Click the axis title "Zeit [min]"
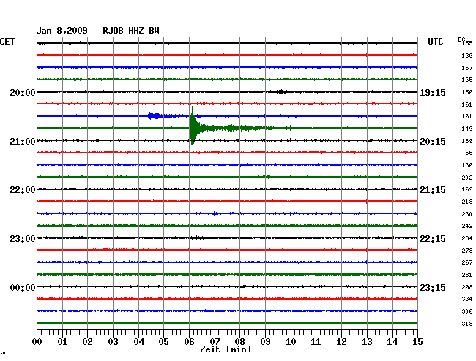 [226, 349]
